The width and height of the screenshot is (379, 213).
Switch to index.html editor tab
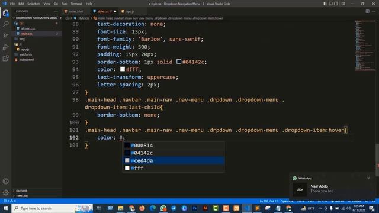coord(76,11)
